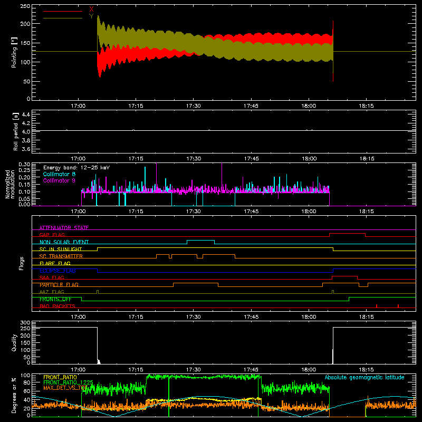Click the ATTENUATOR_STATE flag label

tap(64, 228)
